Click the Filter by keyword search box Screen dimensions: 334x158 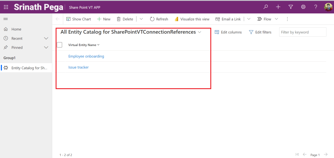[302, 32]
